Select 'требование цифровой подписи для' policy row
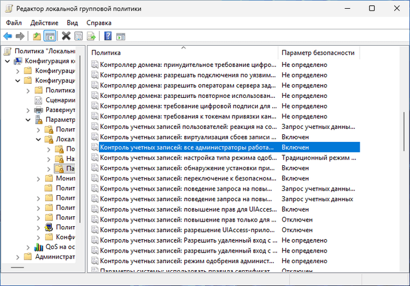410x286 pixels. (x=224, y=106)
